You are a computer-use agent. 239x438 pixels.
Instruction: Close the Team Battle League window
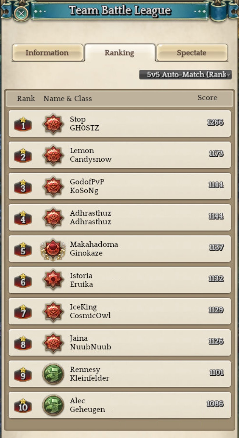click(21, 13)
